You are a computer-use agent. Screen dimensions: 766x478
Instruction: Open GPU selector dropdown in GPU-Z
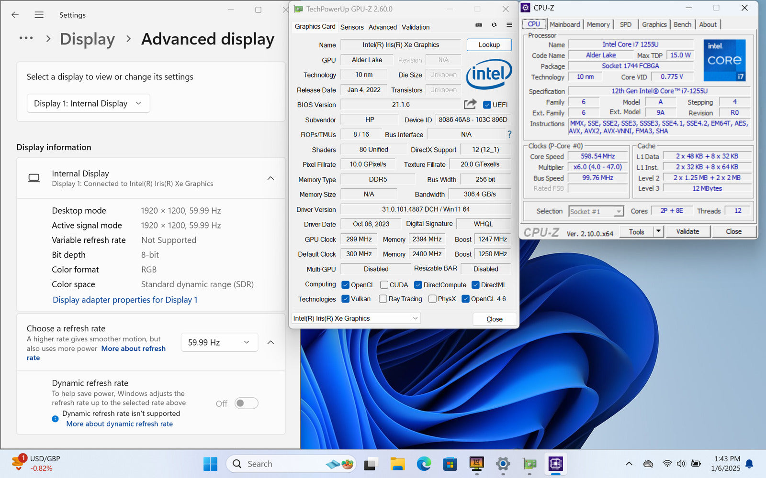(x=356, y=318)
